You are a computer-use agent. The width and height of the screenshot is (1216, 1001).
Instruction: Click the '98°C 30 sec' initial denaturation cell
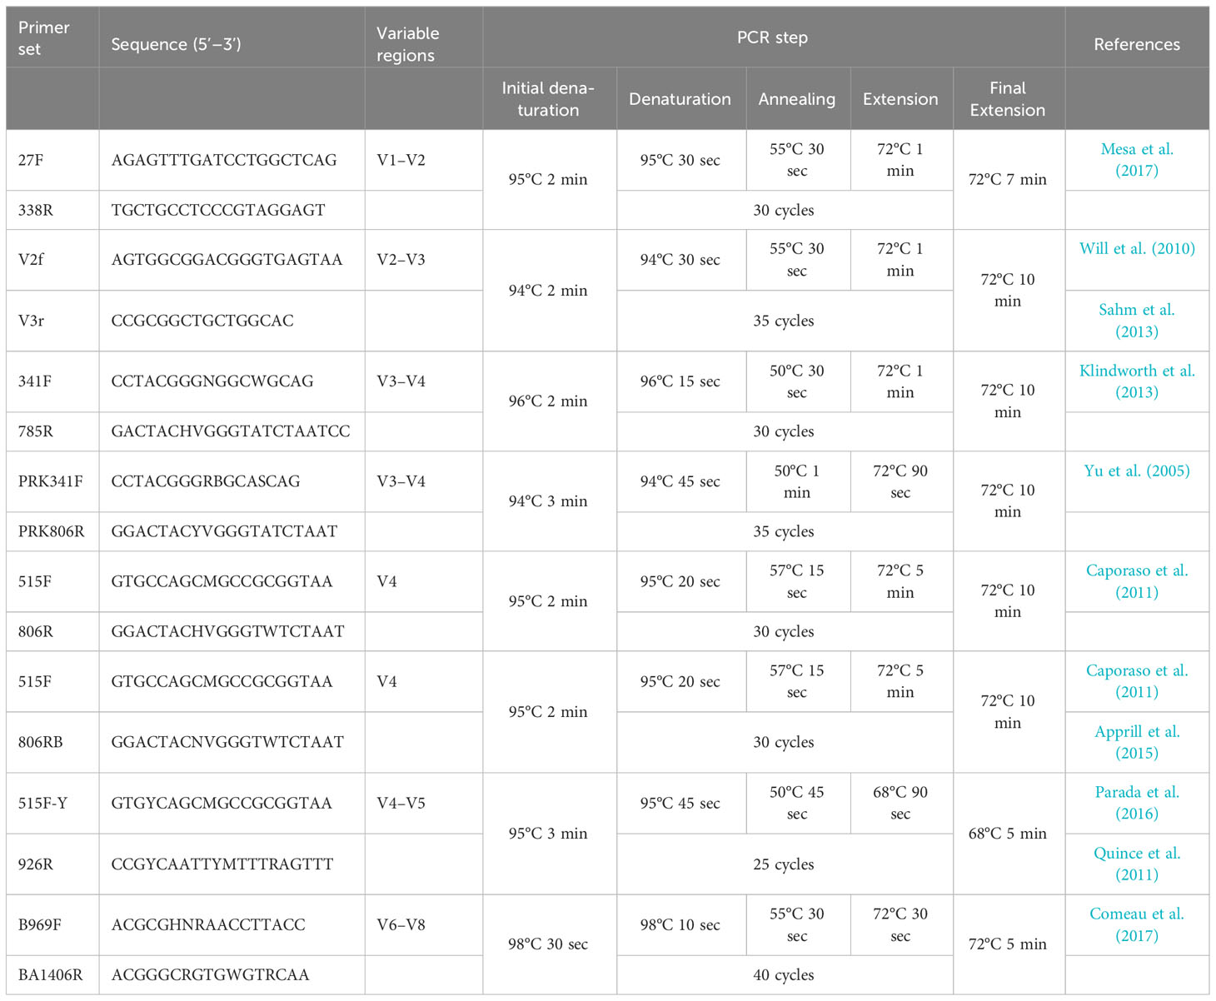click(x=548, y=944)
